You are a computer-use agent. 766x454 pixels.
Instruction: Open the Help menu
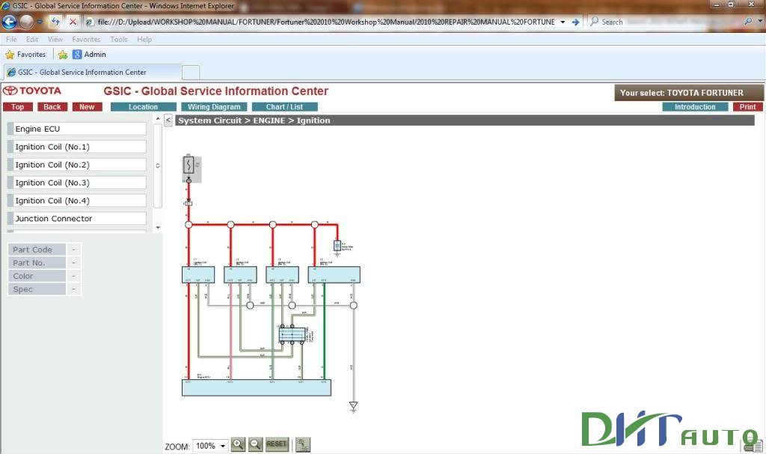pyautogui.click(x=144, y=39)
